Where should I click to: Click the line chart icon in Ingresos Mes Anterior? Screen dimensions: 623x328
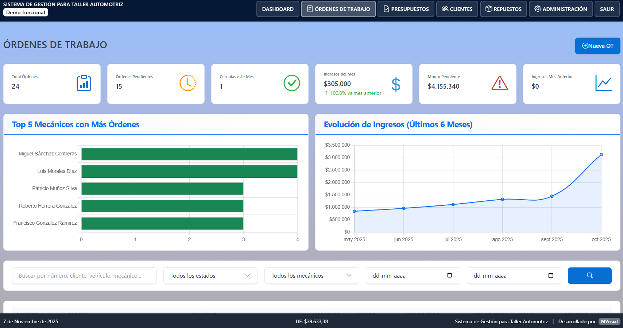click(x=604, y=83)
